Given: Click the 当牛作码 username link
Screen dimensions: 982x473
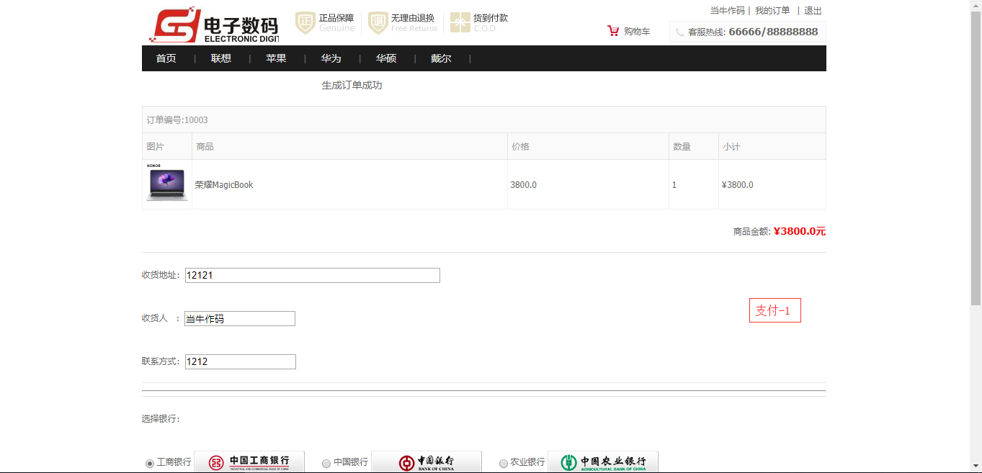Looking at the screenshot, I should coord(727,11).
